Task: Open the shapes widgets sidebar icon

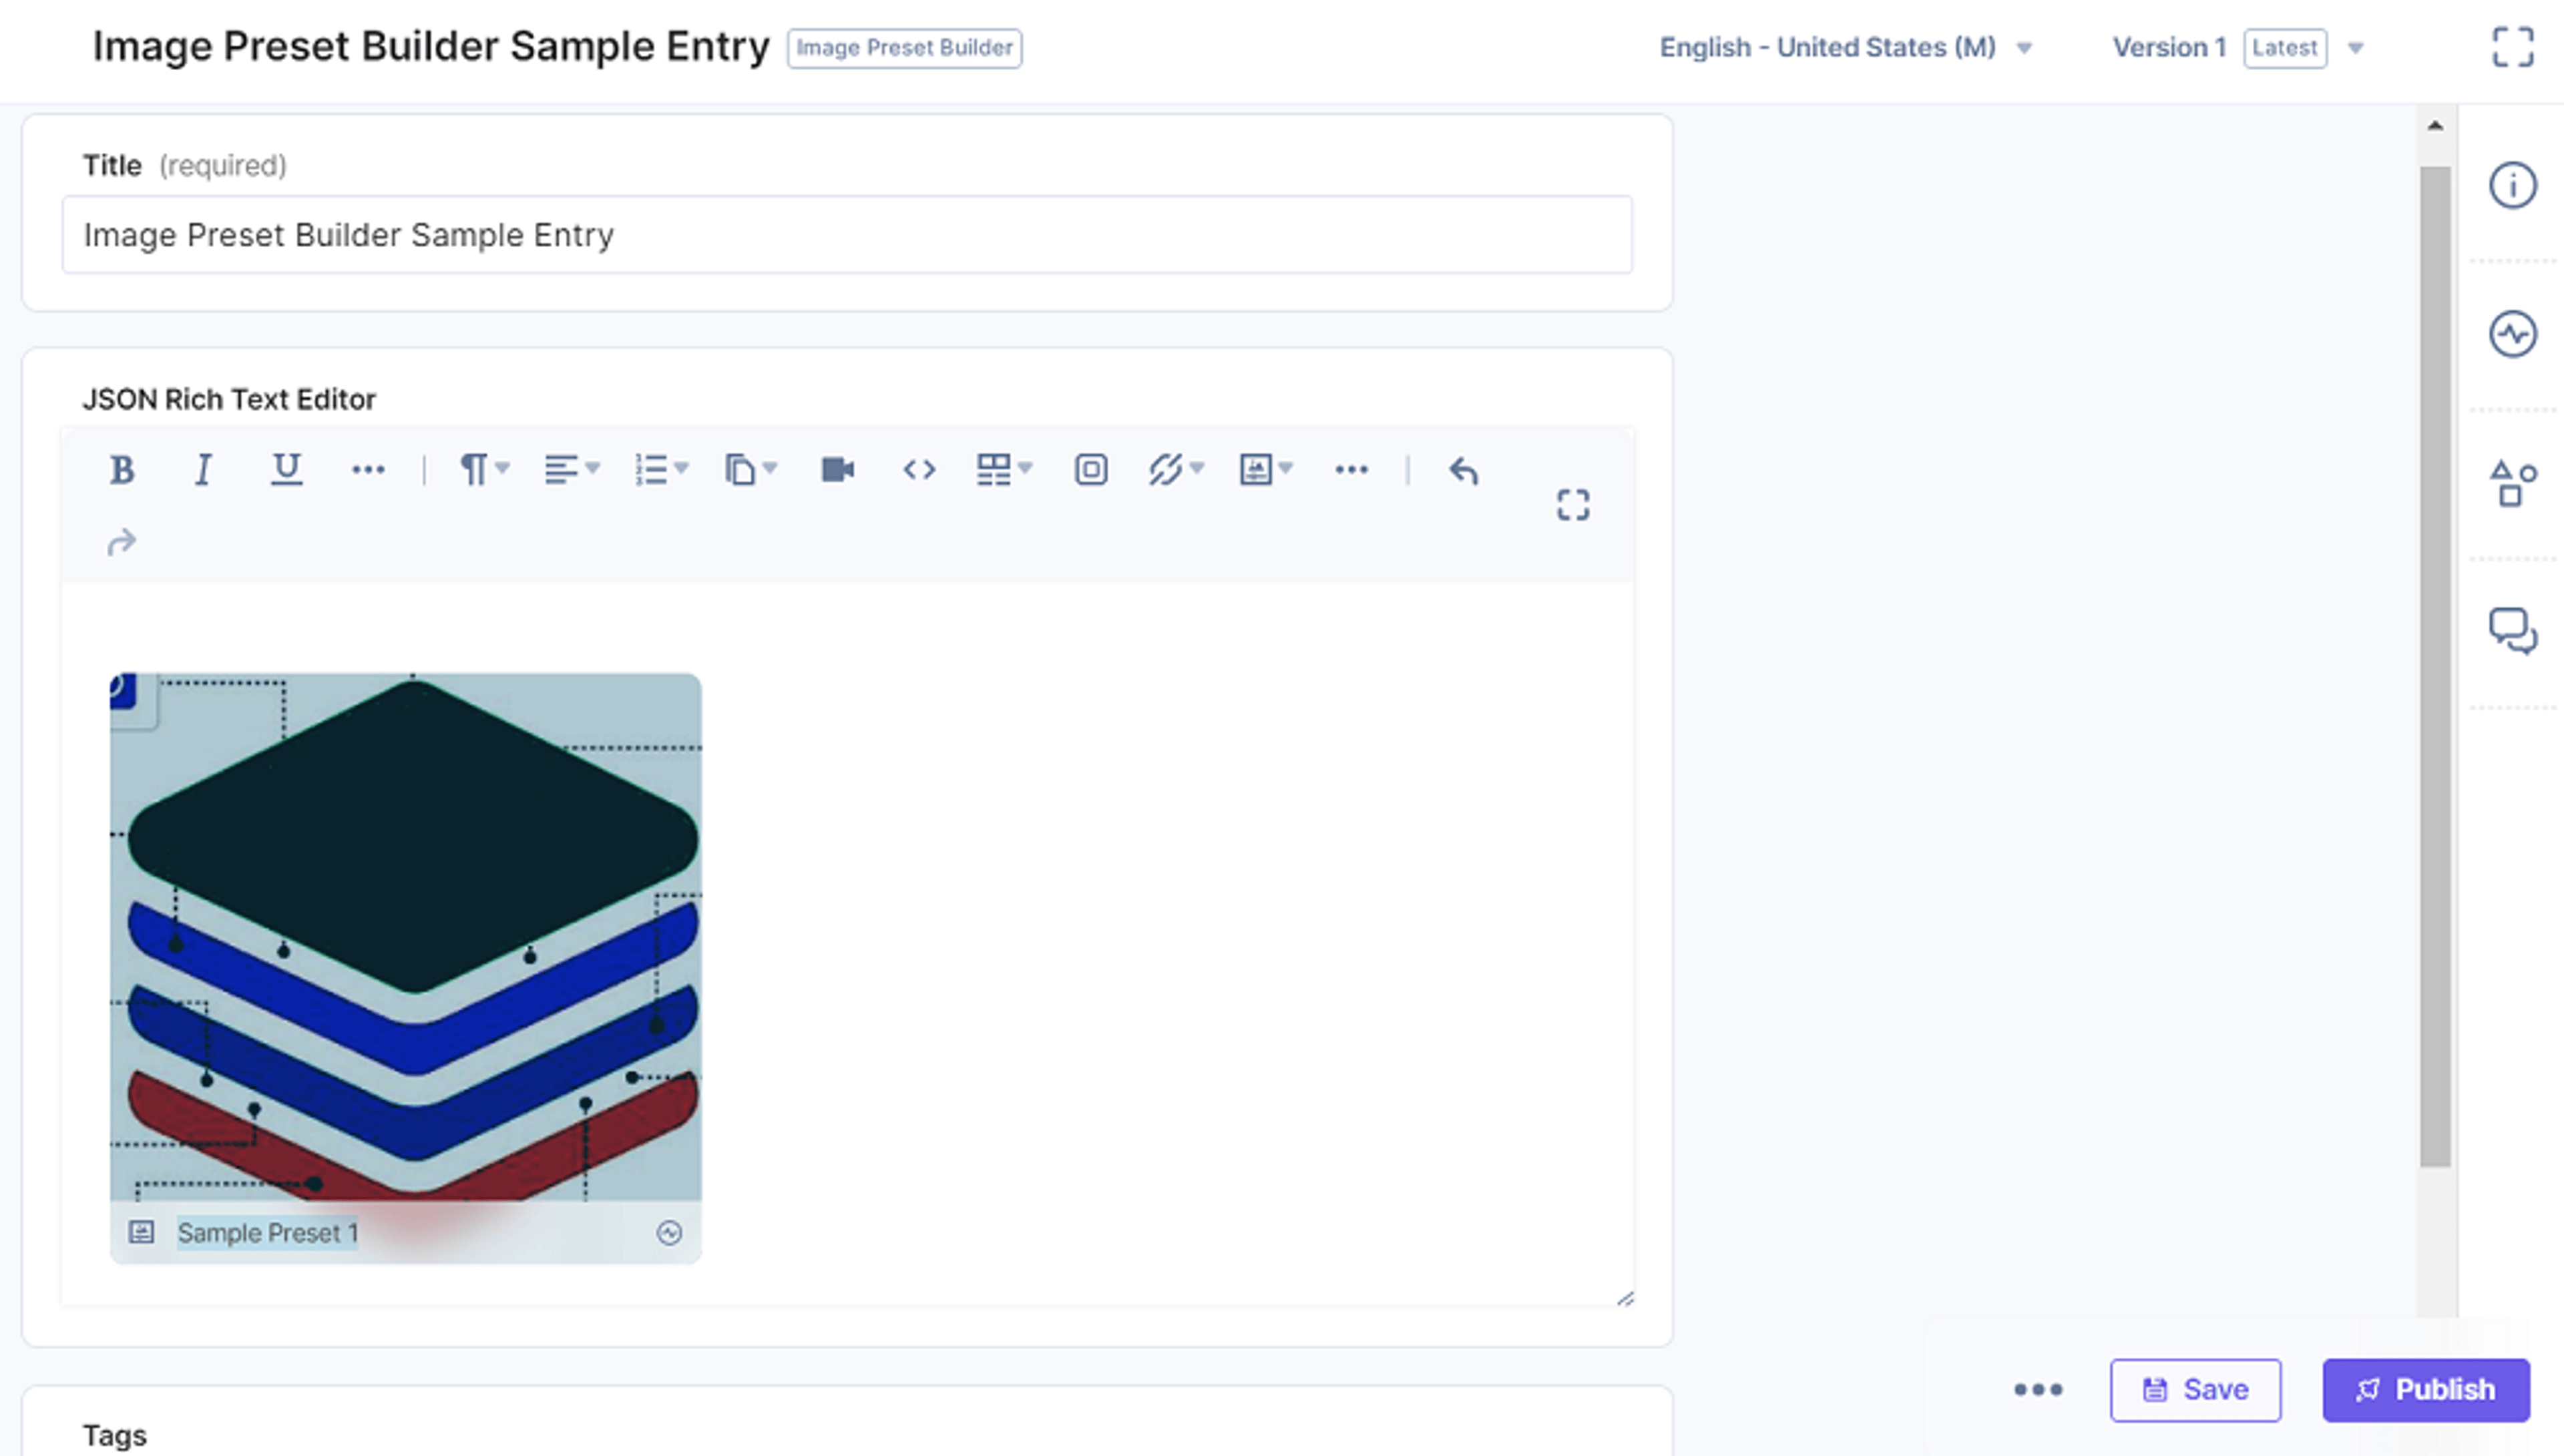Action: (2512, 483)
